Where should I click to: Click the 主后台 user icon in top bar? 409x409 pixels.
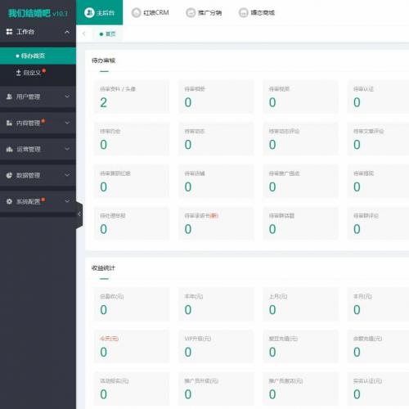pos(89,12)
